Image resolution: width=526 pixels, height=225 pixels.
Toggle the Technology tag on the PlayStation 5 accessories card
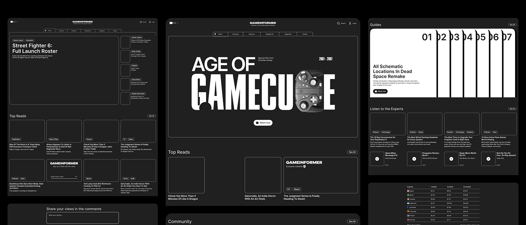point(385,132)
